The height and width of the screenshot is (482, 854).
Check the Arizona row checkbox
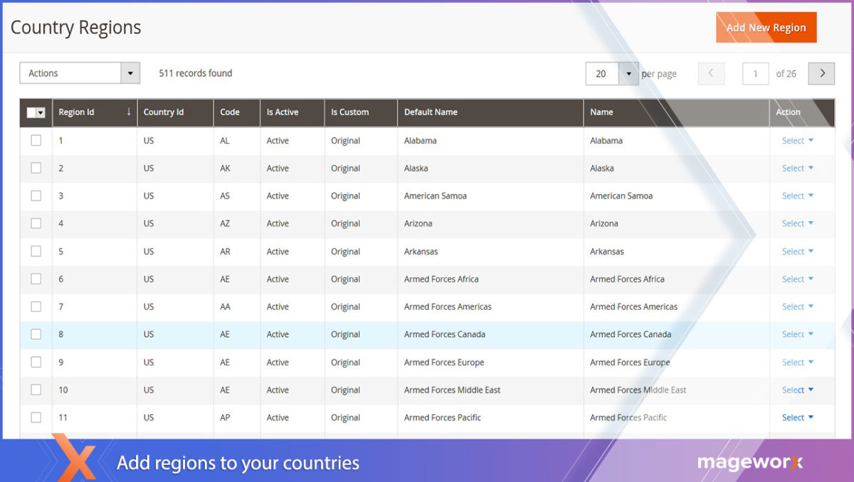tap(36, 223)
